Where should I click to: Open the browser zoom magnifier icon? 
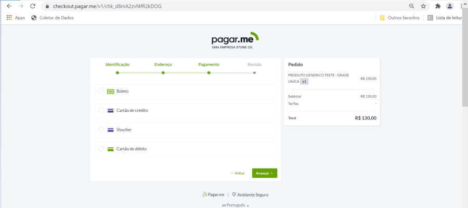[x=411, y=6]
